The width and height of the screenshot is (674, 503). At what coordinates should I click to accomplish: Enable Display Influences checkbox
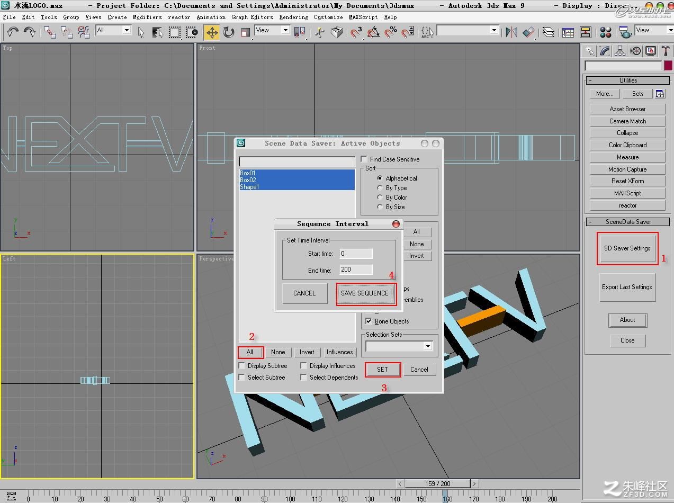[304, 366]
